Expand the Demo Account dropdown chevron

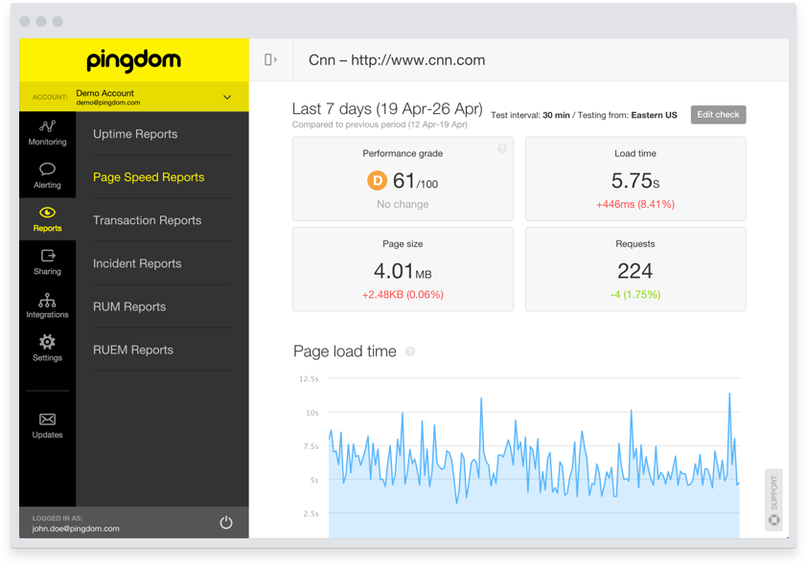(227, 97)
